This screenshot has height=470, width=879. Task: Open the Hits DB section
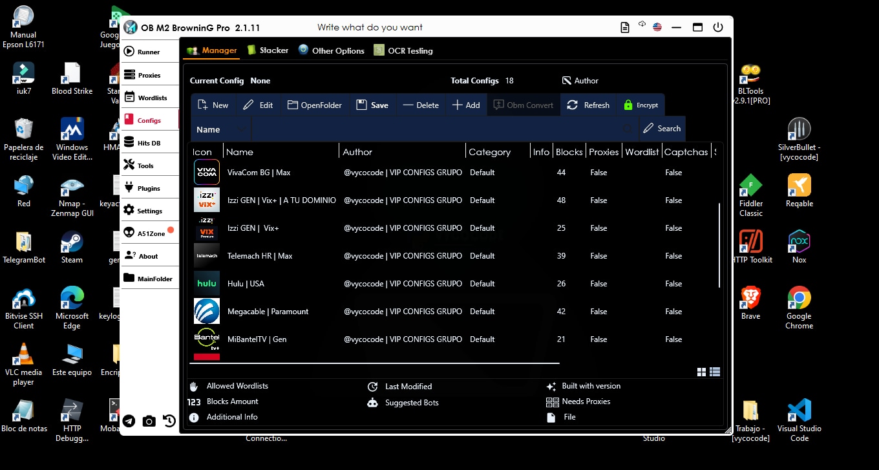[x=149, y=143]
